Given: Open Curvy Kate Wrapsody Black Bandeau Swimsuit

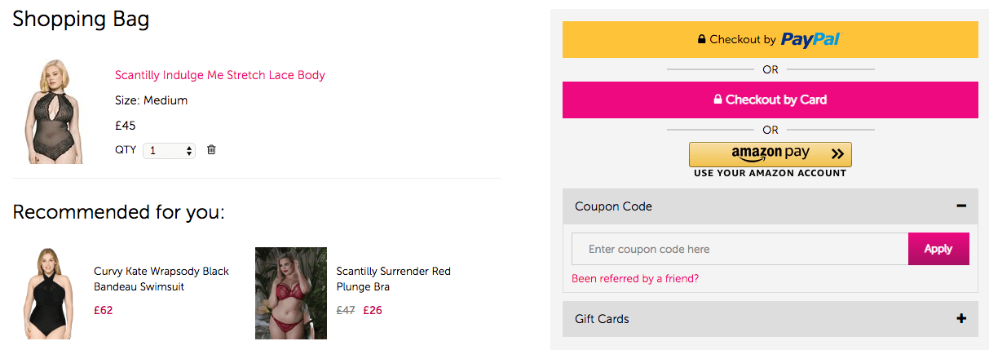Looking at the screenshot, I should tap(161, 279).
